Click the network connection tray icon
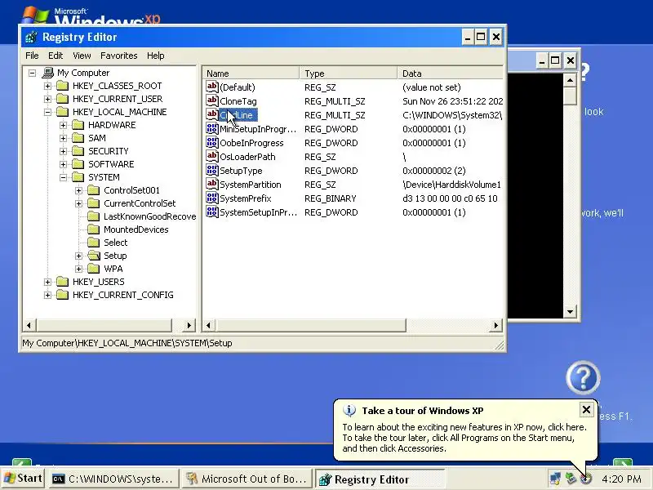Image resolution: width=653 pixels, height=490 pixels. [555, 479]
